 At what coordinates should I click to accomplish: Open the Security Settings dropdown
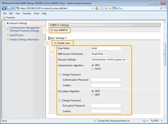point(110,60)
